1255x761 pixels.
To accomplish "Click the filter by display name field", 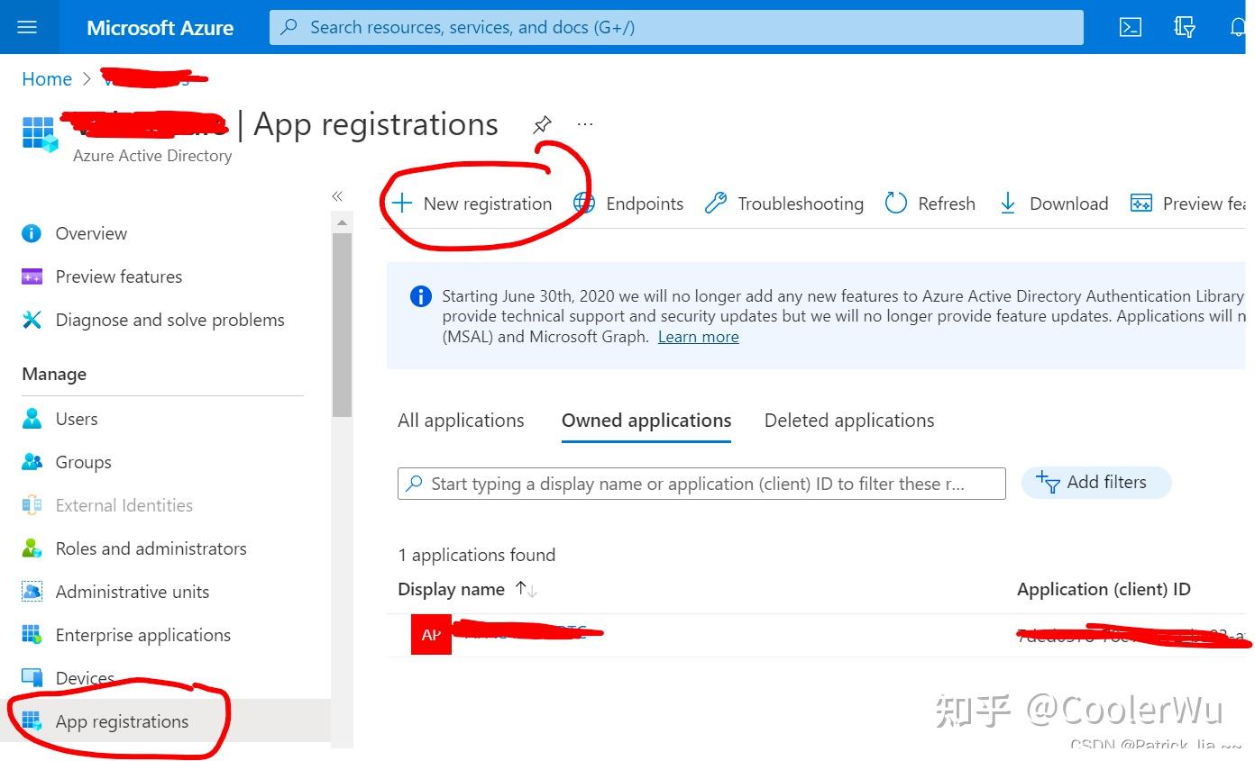I will (701, 484).
